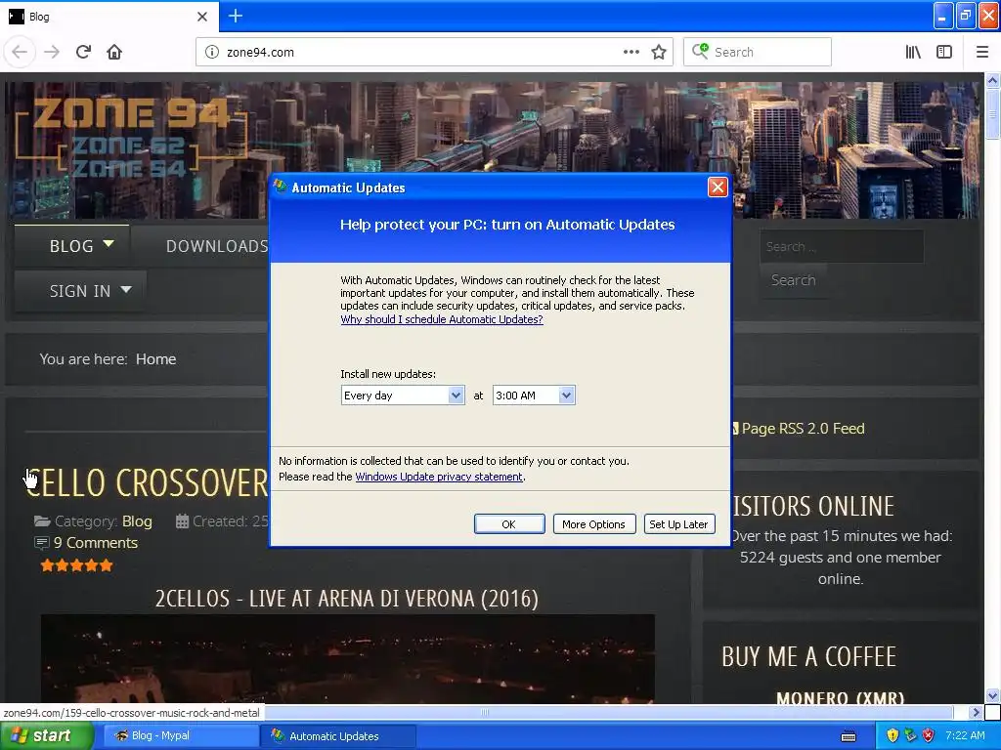Expand the 3:00 AM time dropdown

pos(566,396)
